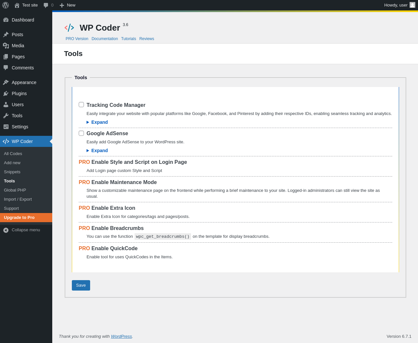This screenshot has height=343, width=418.
Task: Click the Comments speech bubble sidebar icon
Action: tap(6, 68)
